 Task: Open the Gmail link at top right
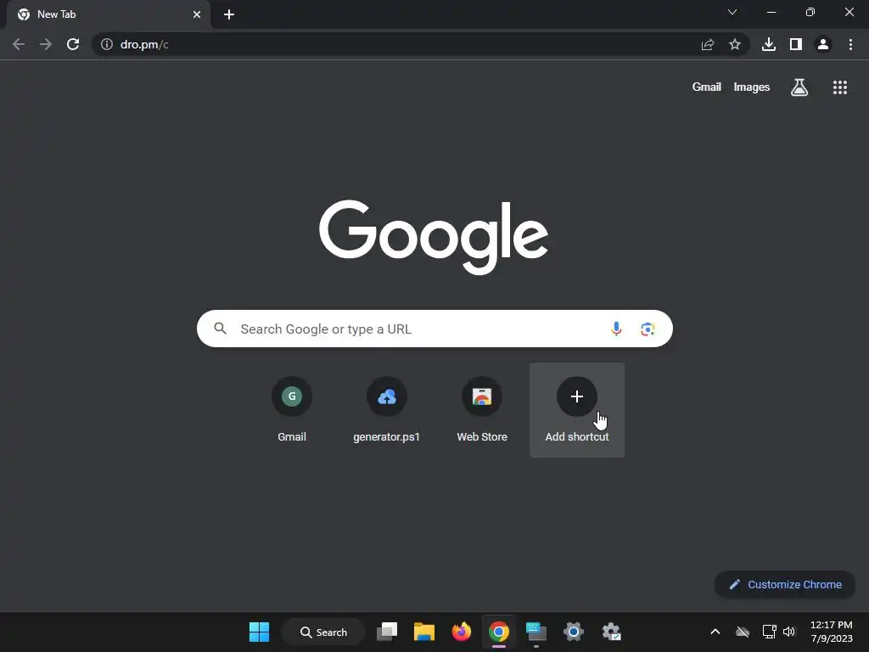[x=707, y=87]
